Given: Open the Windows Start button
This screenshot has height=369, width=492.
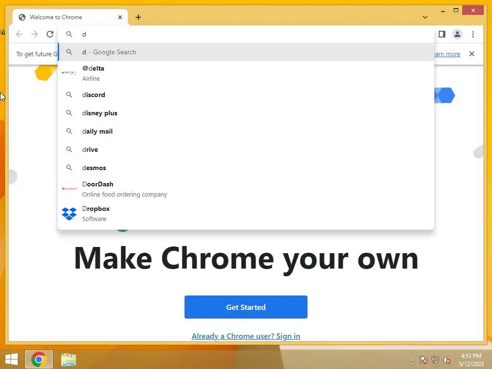Looking at the screenshot, I should point(12,359).
